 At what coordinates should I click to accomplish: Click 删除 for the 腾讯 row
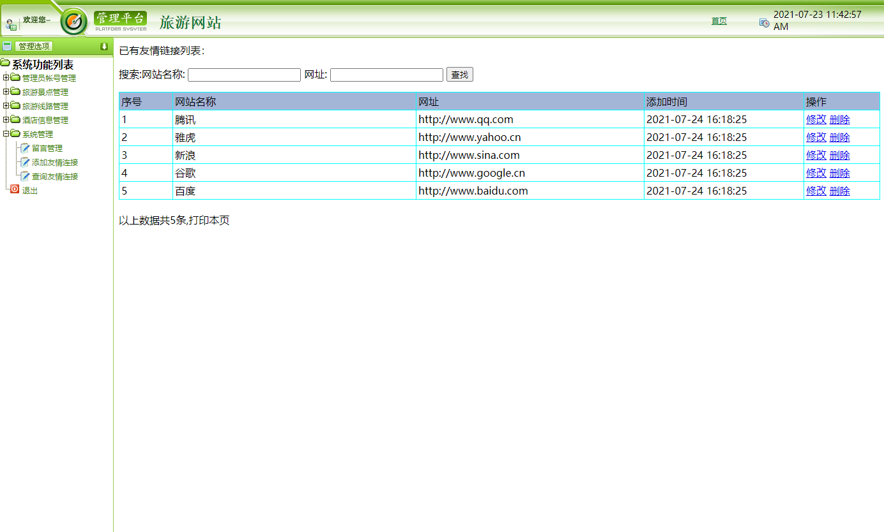839,119
